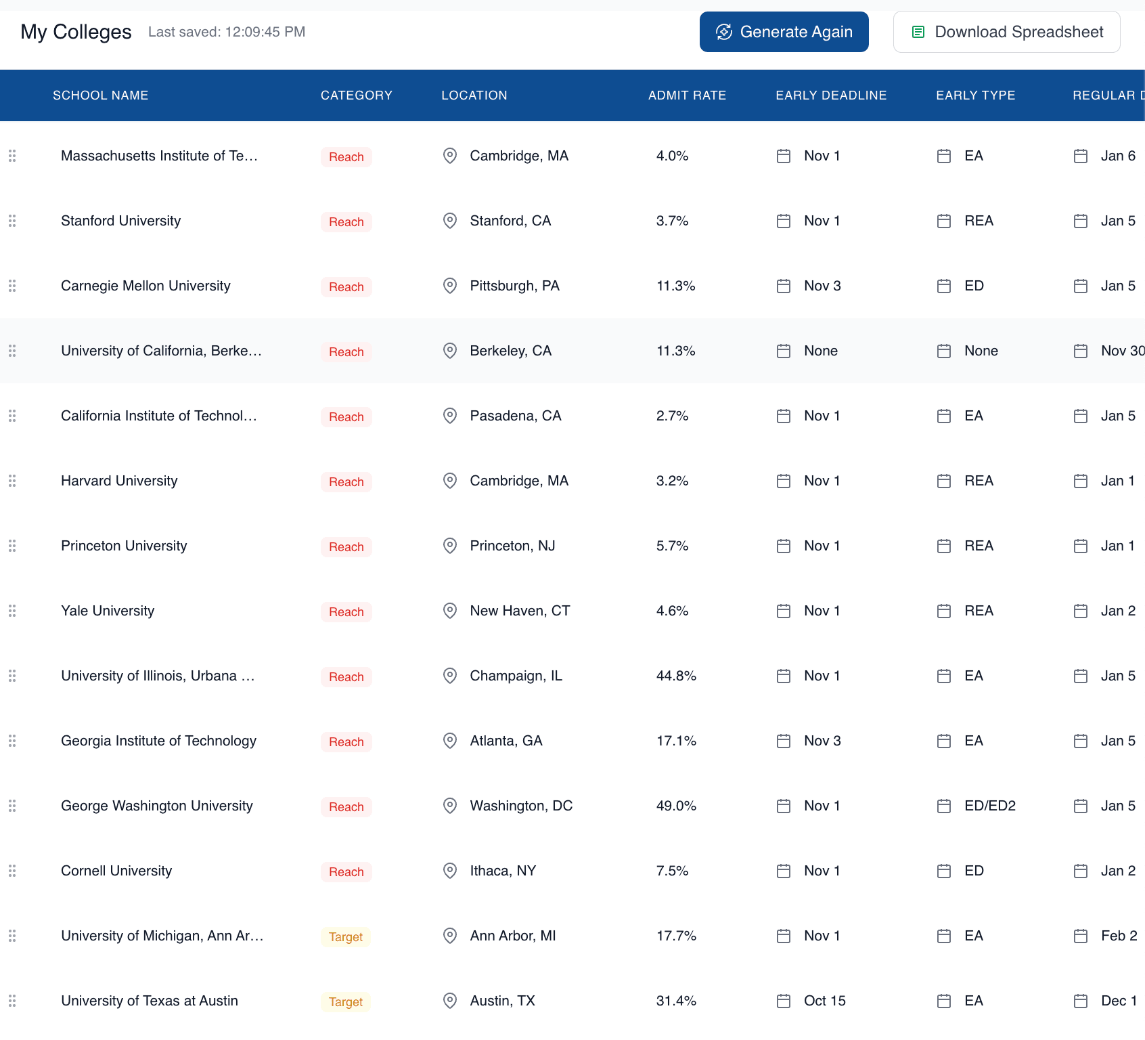Click the drag handle beside Cornell University
This screenshot has width=1145, height=1040.
(x=12, y=871)
